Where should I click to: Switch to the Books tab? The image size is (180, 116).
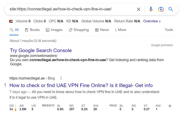(x=32, y=30)
